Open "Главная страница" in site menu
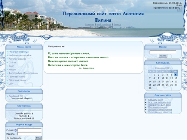Image resolution: width=187 pixels, height=140 pixels. [19, 52]
